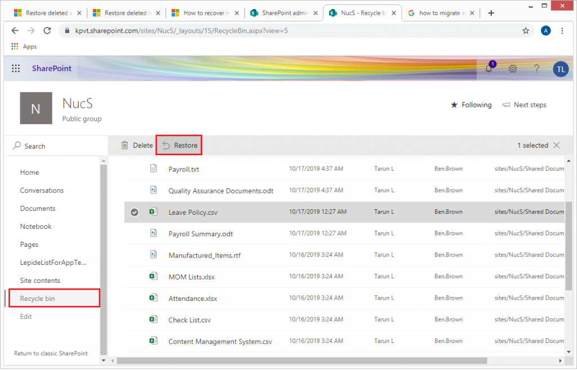
Task: Deselect Leave Policy.csv via its checkmark
Action: click(135, 212)
